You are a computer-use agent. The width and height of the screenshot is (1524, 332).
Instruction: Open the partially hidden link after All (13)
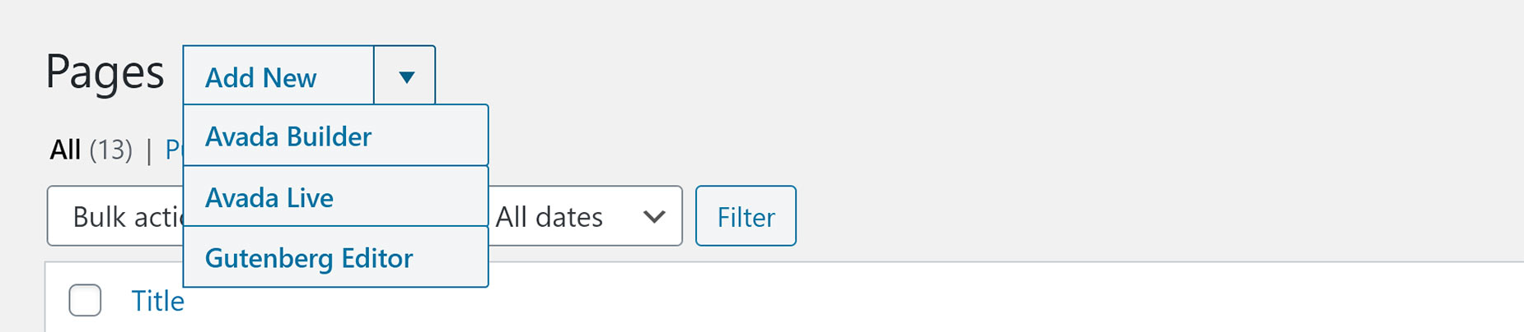coord(174,150)
